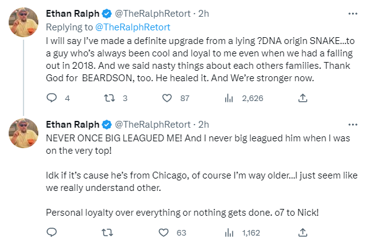The image size is (365, 243).
Task: View analytics of first tweet showing 2,626
Action: 229,98
